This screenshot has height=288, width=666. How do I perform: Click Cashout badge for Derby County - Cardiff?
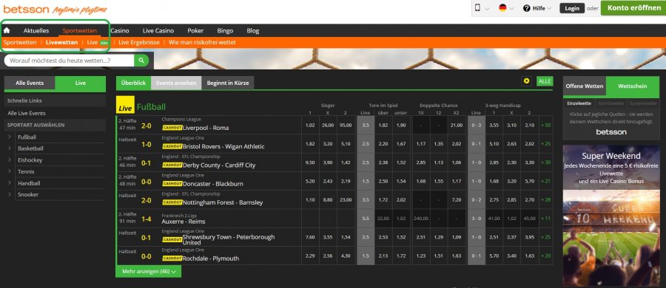click(x=172, y=165)
